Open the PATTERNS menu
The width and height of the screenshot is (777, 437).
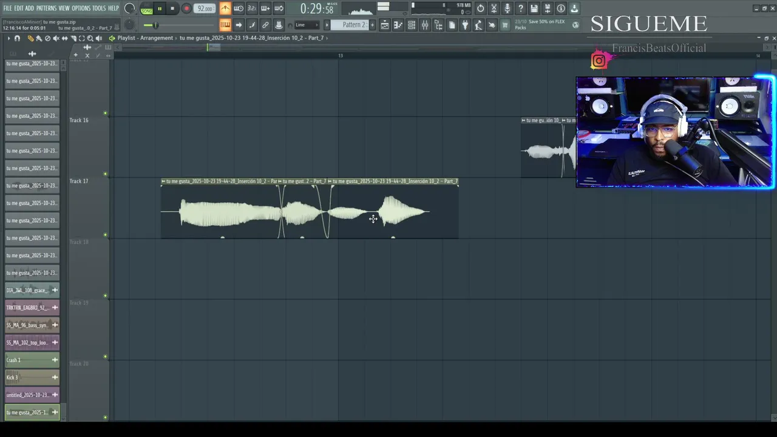tap(47, 8)
